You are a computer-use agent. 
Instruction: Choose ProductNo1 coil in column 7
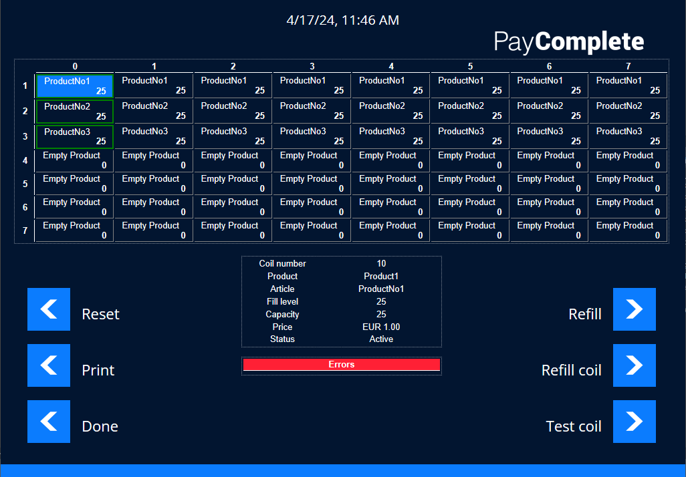pos(628,86)
